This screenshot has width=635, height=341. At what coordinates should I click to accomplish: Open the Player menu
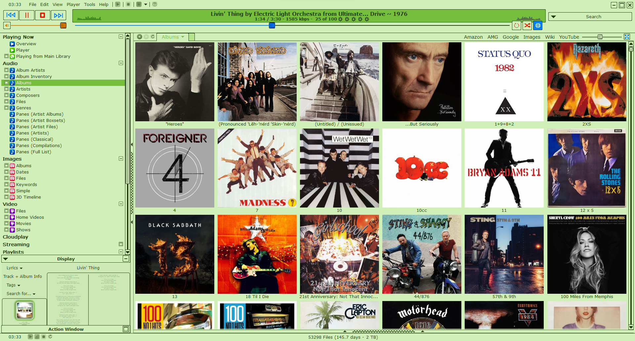73,4
